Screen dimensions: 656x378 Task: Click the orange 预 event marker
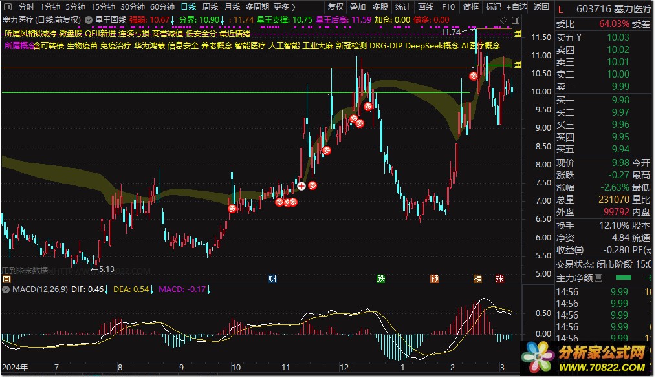(x=435, y=279)
